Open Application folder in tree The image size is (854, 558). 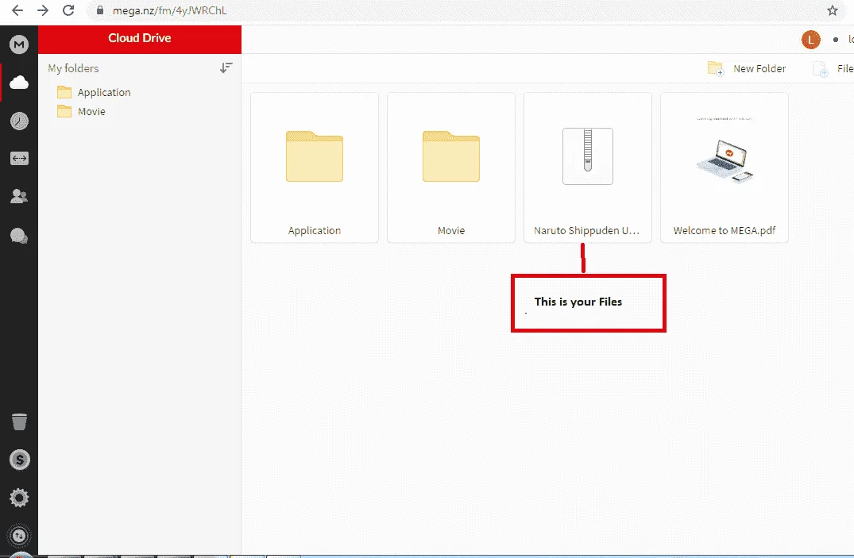pos(94,92)
